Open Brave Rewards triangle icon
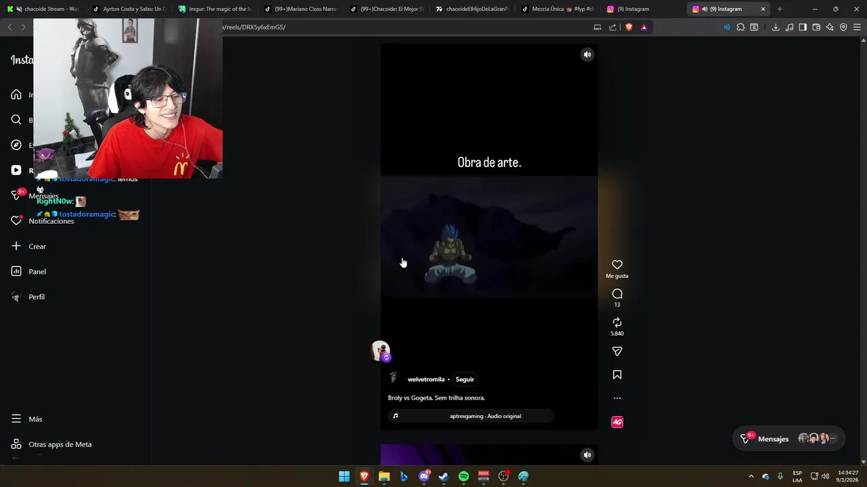The image size is (867, 487). [643, 27]
